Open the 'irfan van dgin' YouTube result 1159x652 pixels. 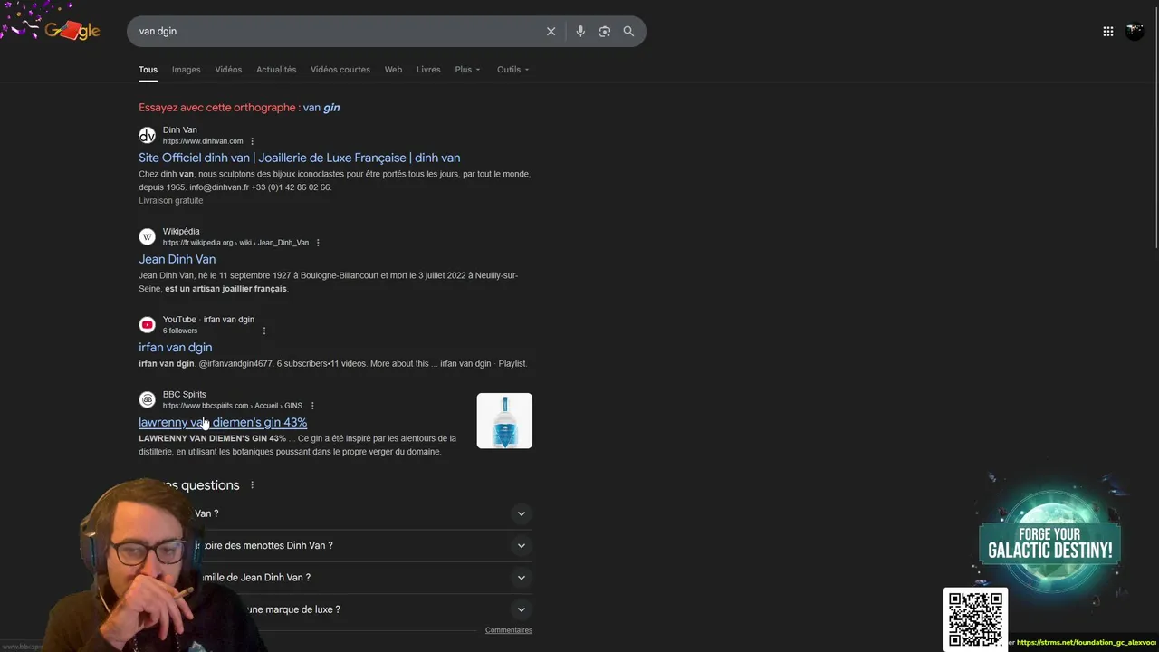point(175,347)
